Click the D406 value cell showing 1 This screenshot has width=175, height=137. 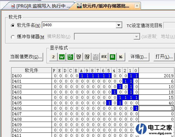point(156,108)
